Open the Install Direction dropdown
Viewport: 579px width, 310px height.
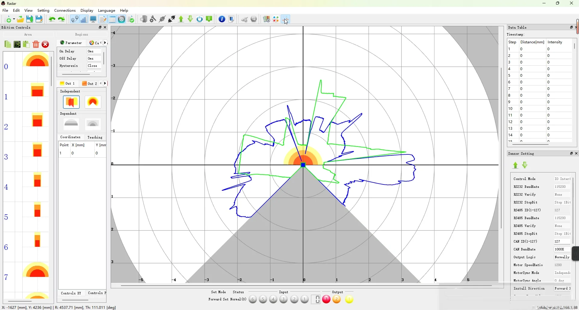562,288
